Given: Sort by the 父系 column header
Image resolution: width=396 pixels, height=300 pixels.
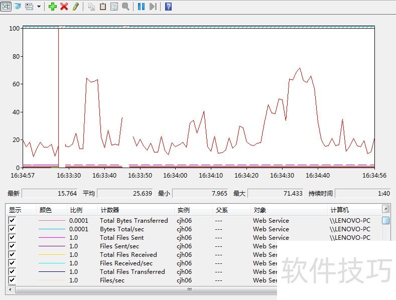Looking at the screenshot, I should [x=231, y=210].
